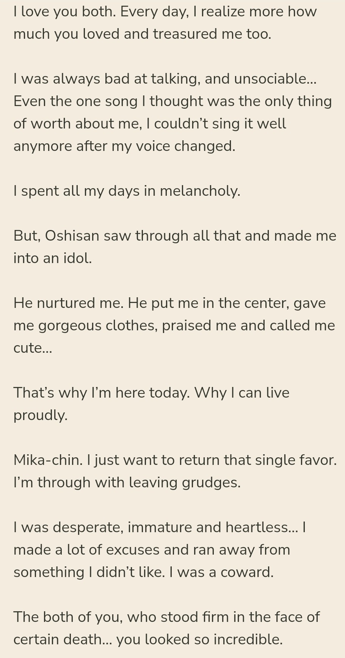Click the sentence 'He nurtured me.'
Viewport: 345px width, 658px height.
click(x=69, y=303)
